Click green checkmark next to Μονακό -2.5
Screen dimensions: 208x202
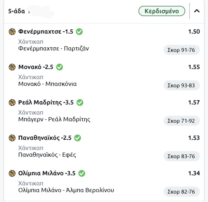[x=60, y=67]
